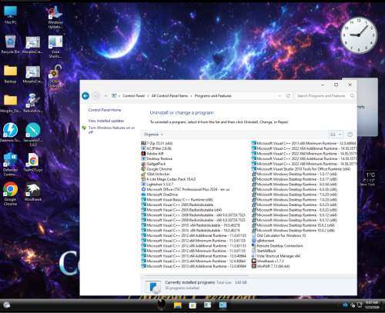This screenshot has height=313, width=385.
Task: Open the view options dropdown arrow
Action: (x=340, y=135)
